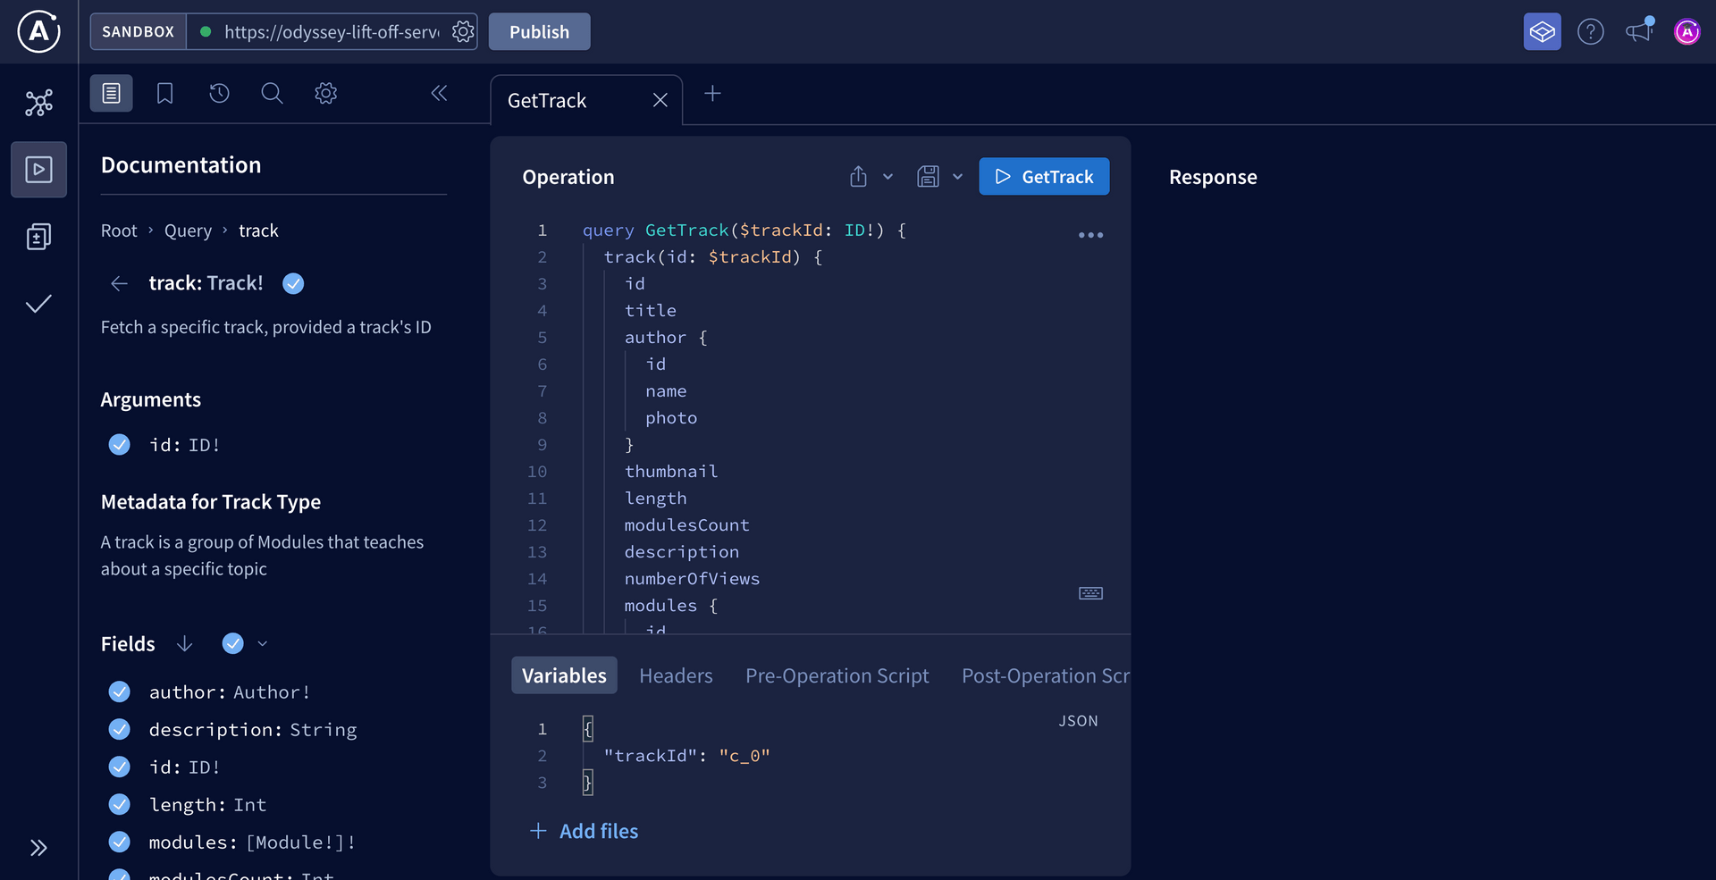
Task: Share the GetTrack operation via export icon
Action: [858, 176]
